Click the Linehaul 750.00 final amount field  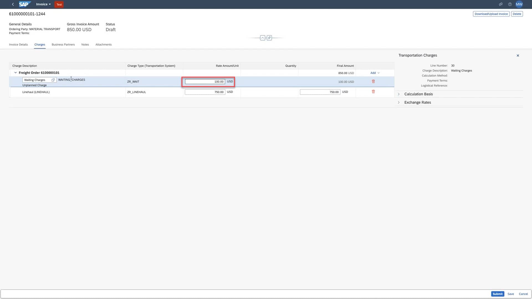click(x=320, y=92)
